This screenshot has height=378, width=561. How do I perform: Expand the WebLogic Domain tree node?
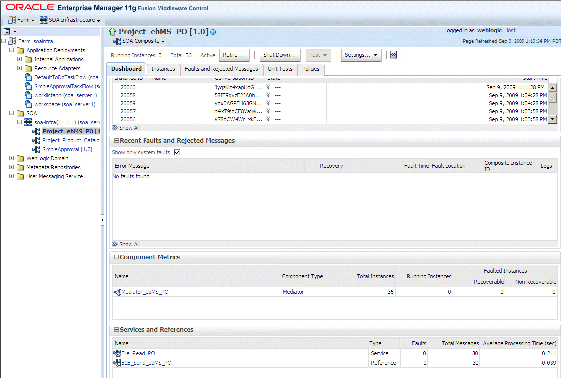(x=11, y=158)
